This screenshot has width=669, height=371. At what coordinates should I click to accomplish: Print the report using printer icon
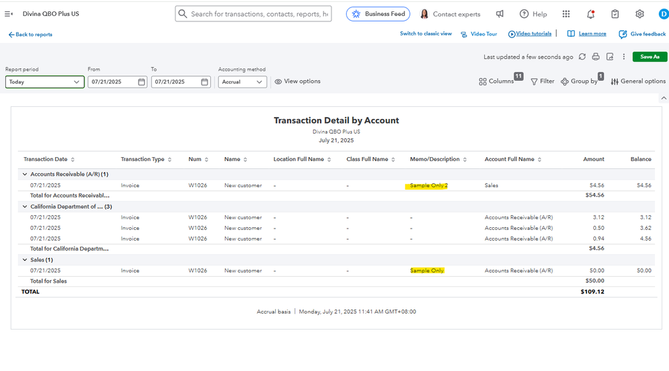point(596,57)
